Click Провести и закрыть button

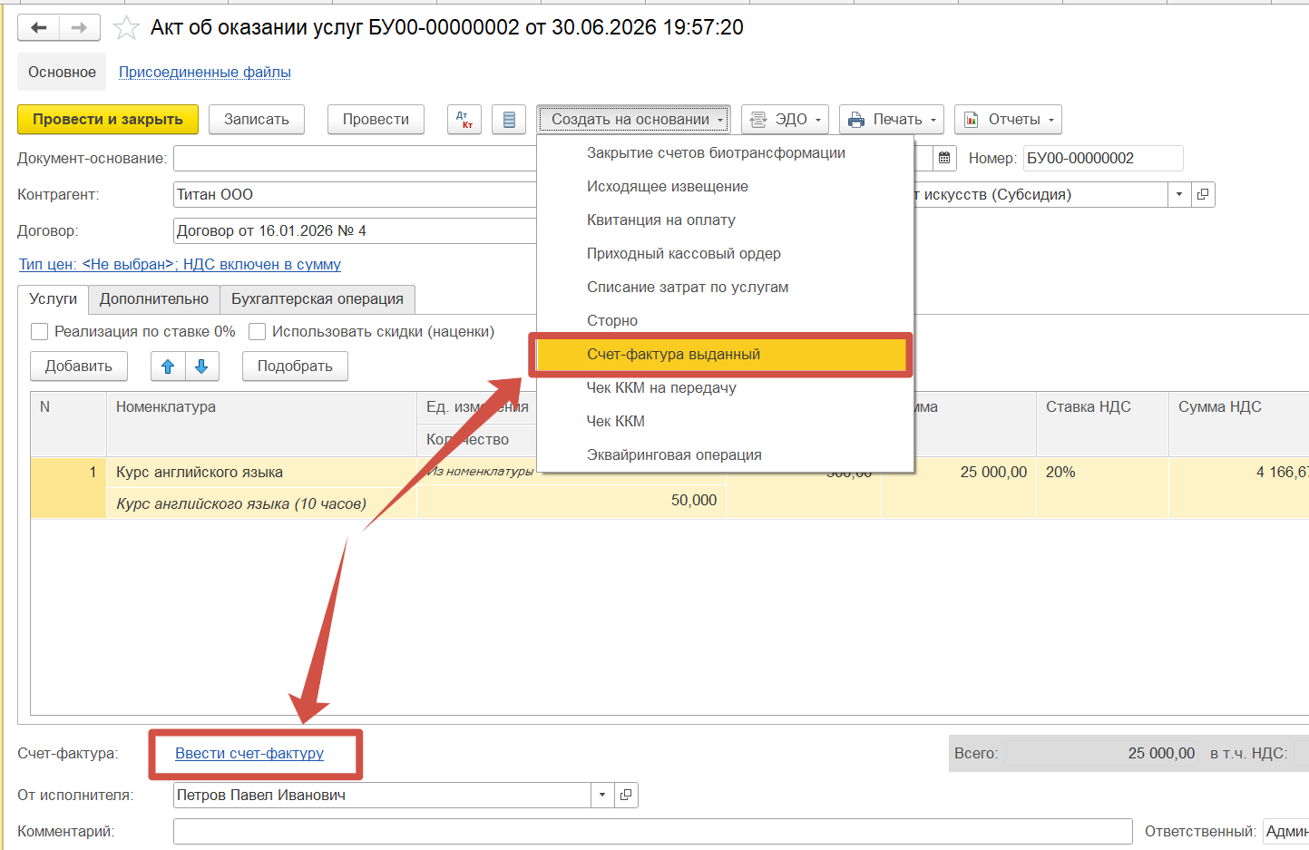click(108, 120)
